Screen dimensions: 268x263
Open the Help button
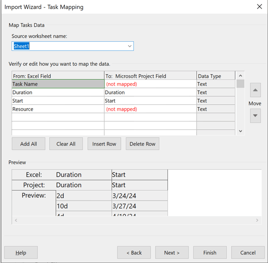click(21, 253)
